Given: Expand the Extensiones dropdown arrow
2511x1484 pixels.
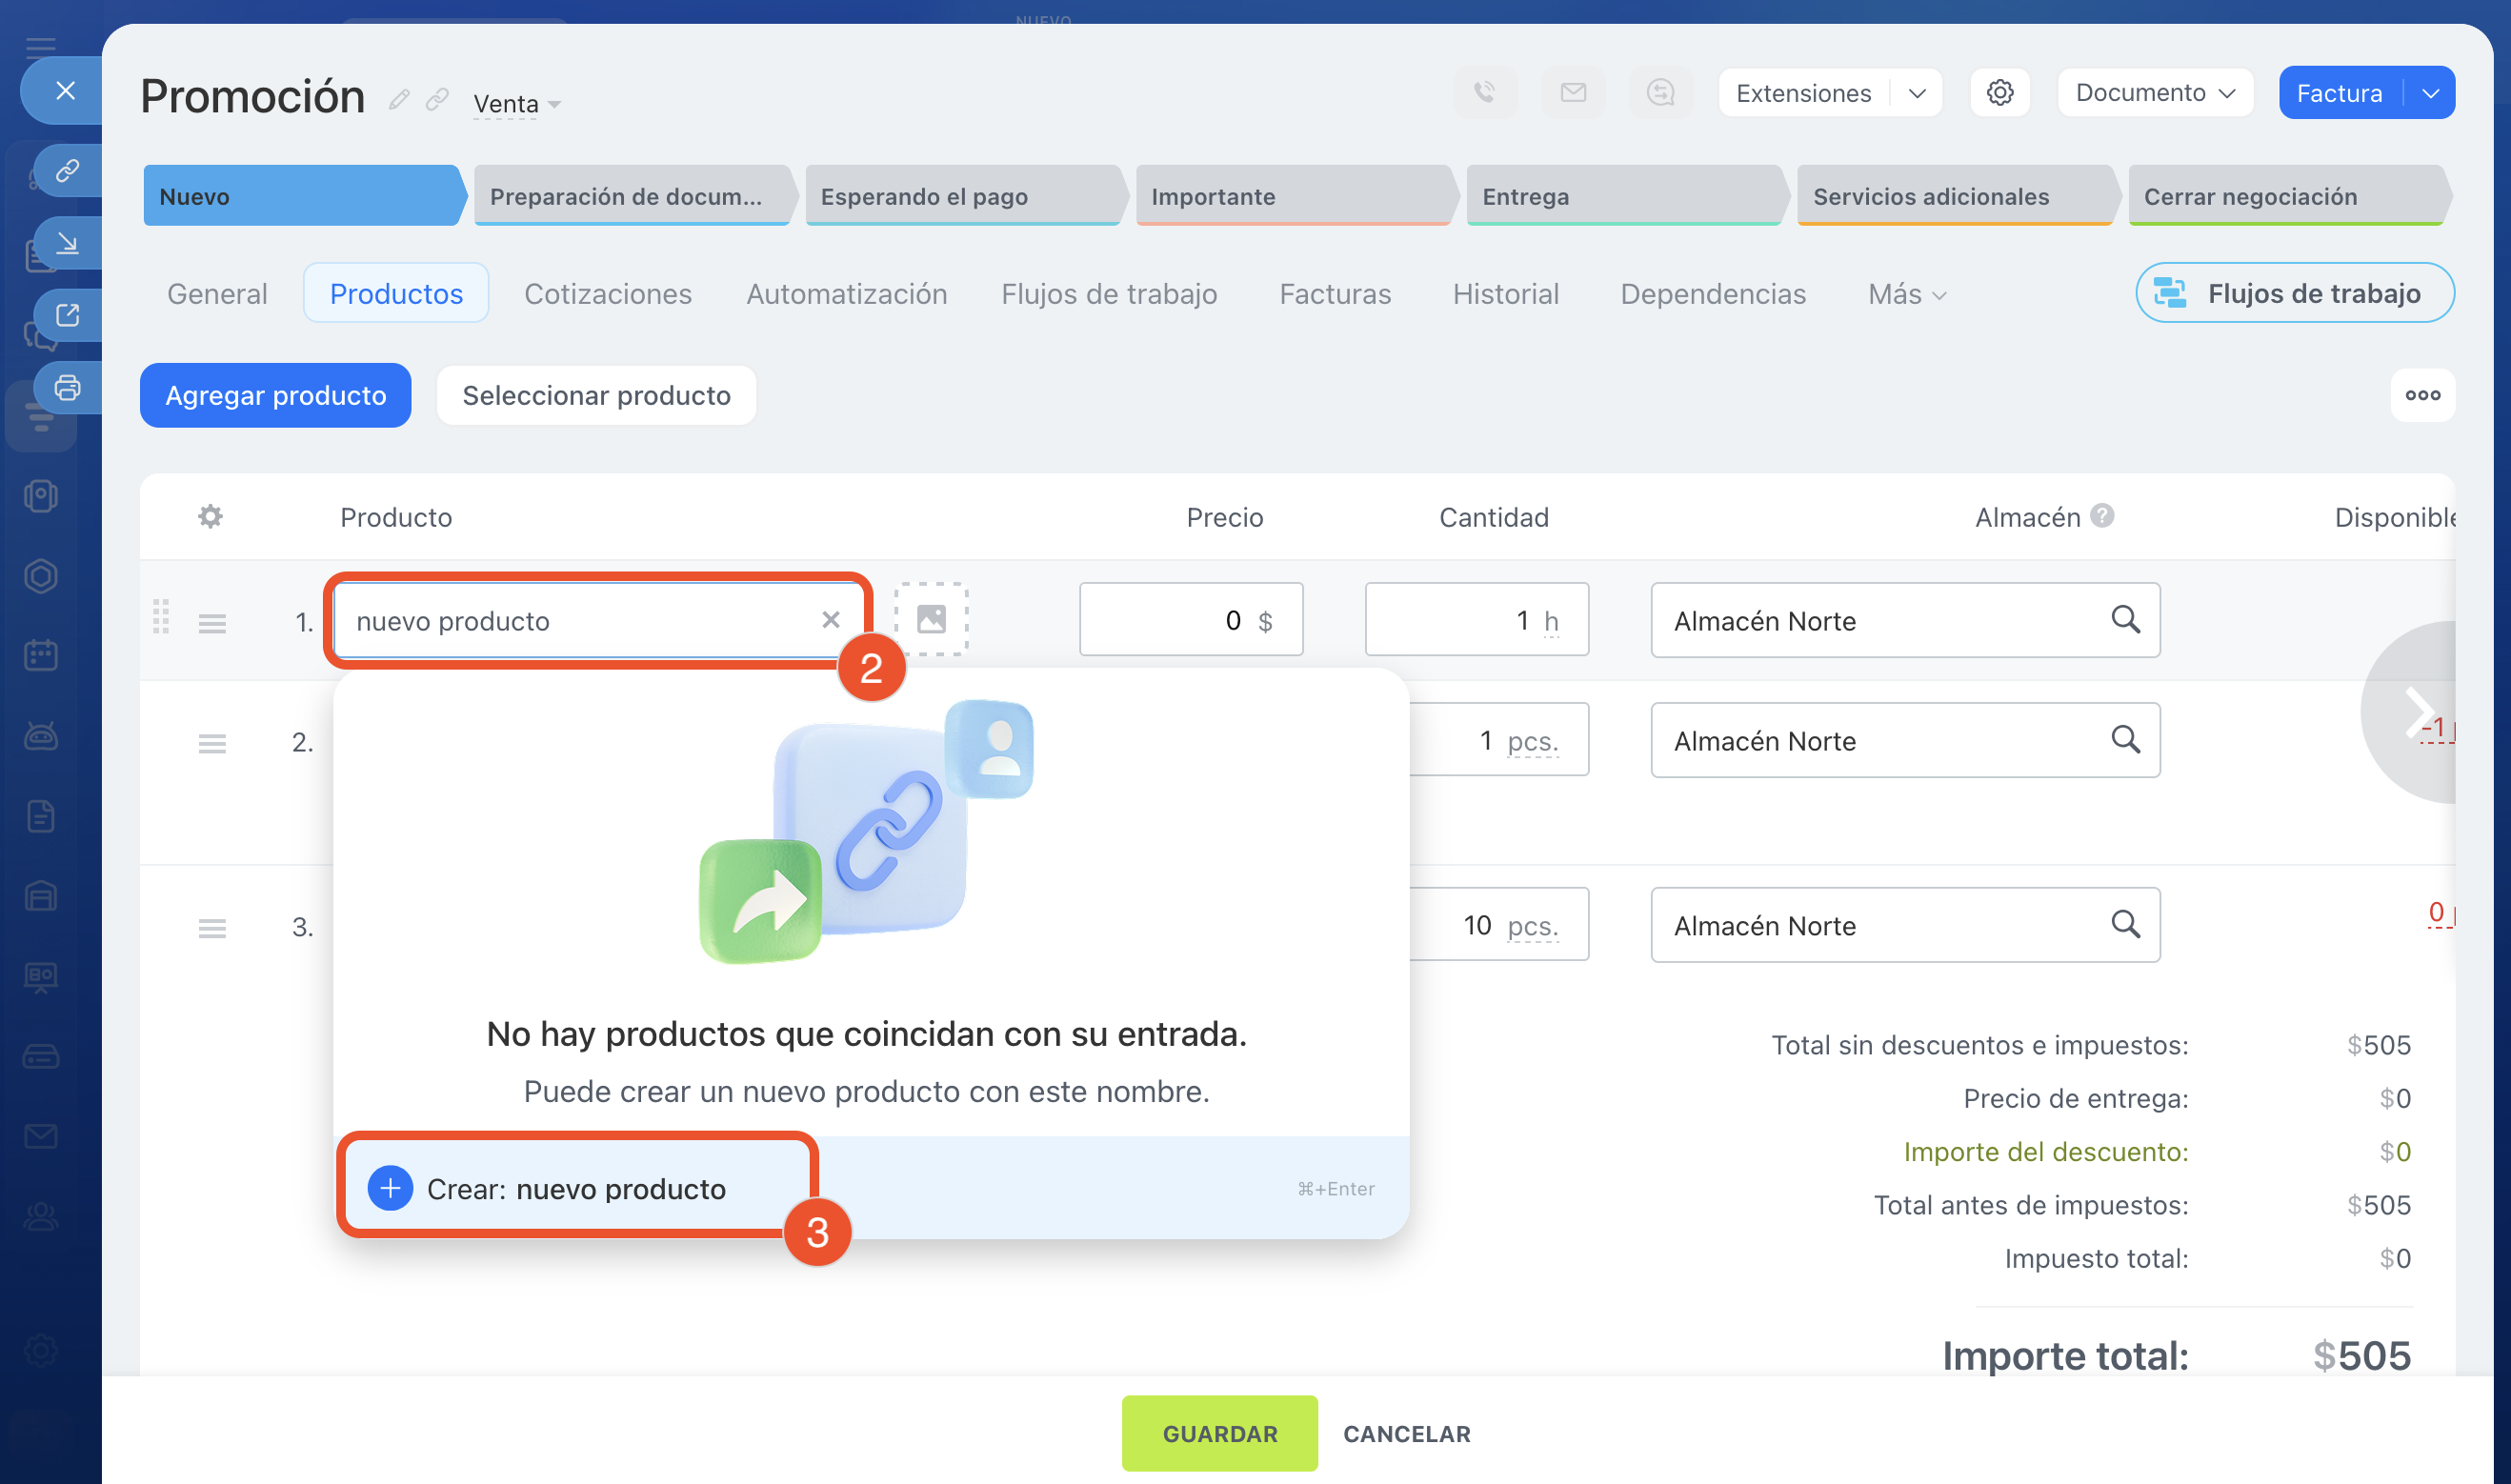Looking at the screenshot, I should click(x=1916, y=93).
